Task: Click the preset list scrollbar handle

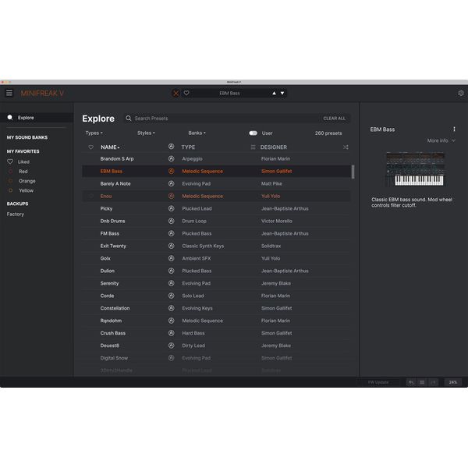Action: [353, 172]
